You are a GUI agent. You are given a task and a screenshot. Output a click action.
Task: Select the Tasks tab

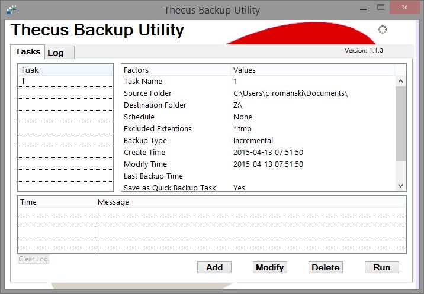28,51
